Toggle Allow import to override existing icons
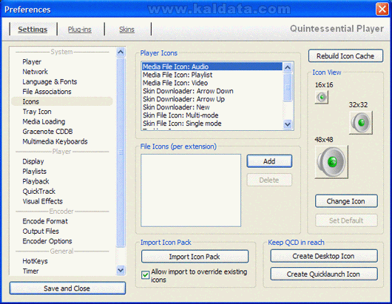 (x=145, y=275)
